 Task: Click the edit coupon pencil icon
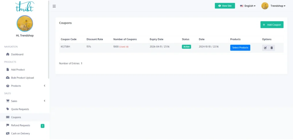point(265,48)
